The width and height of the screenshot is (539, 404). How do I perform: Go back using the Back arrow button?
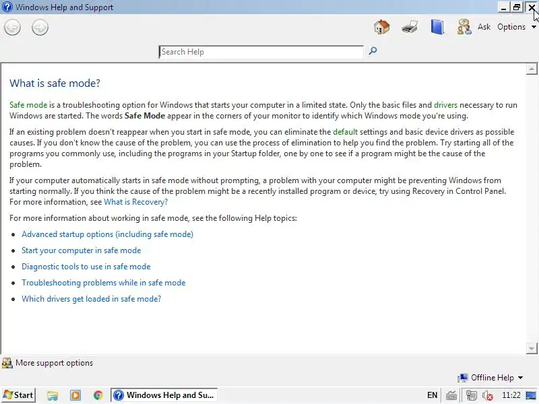click(13, 27)
